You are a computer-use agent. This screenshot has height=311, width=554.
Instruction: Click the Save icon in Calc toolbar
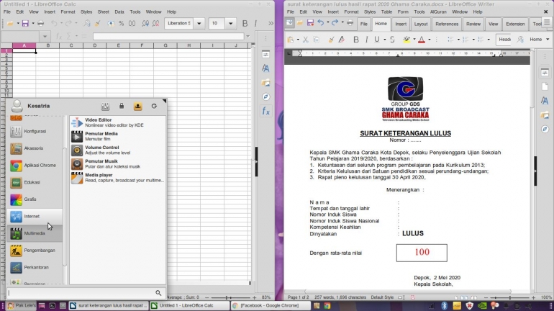(x=25, y=23)
